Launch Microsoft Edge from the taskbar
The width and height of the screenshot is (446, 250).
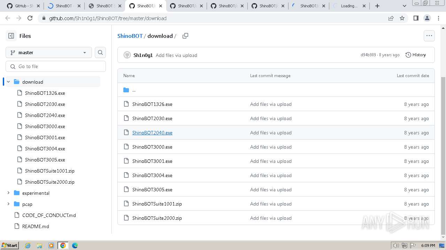[75, 245]
